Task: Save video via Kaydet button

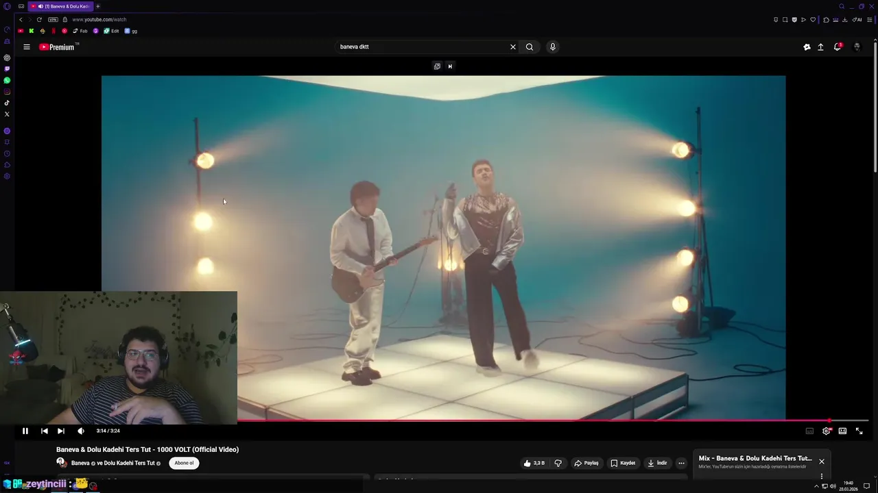Action: [623, 463]
